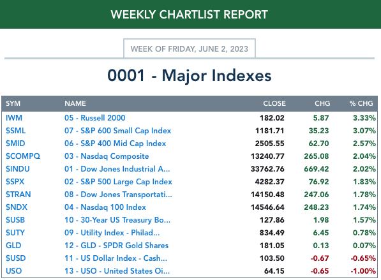
Task: Open the $TRAN symbol link
Action: pyautogui.click(x=19, y=195)
